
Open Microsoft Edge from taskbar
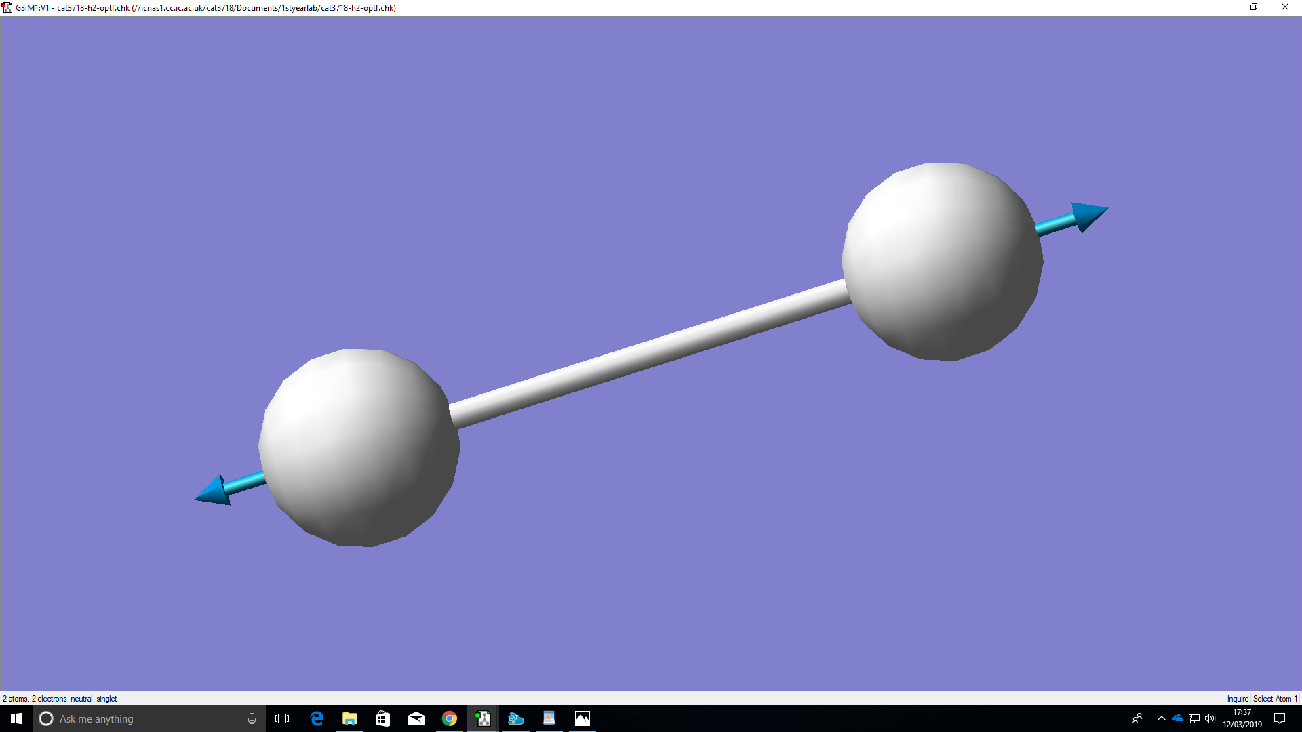click(x=317, y=718)
